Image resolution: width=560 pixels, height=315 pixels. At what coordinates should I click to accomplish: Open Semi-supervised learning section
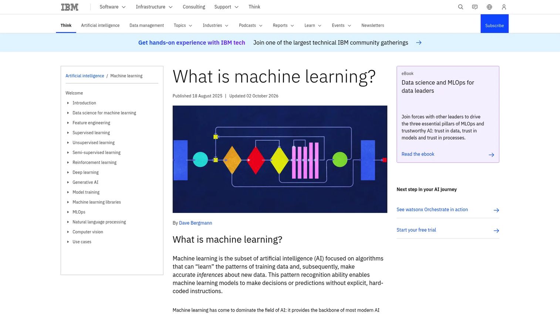coord(97,153)
